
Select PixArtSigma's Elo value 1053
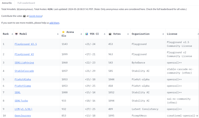tap(64, 86)
